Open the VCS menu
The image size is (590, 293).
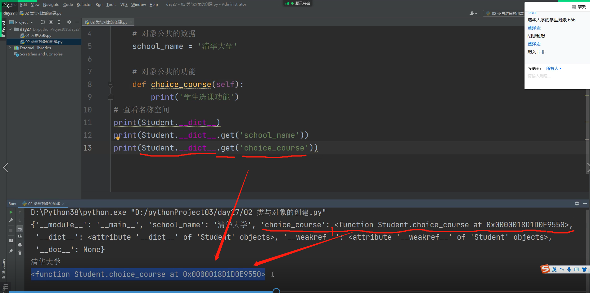124,4
